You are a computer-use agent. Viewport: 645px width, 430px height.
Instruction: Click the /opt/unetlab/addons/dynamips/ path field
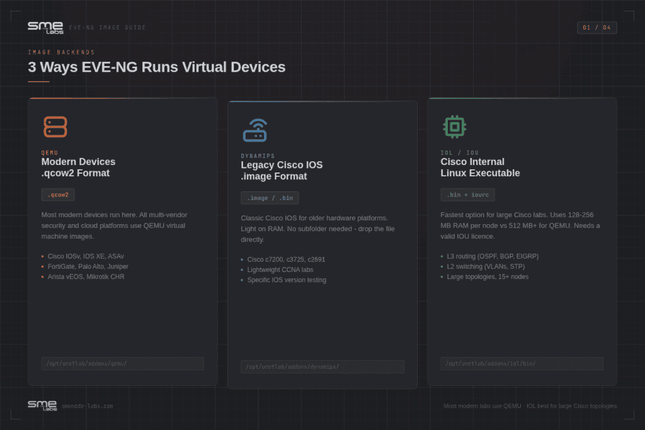(322, 366)
